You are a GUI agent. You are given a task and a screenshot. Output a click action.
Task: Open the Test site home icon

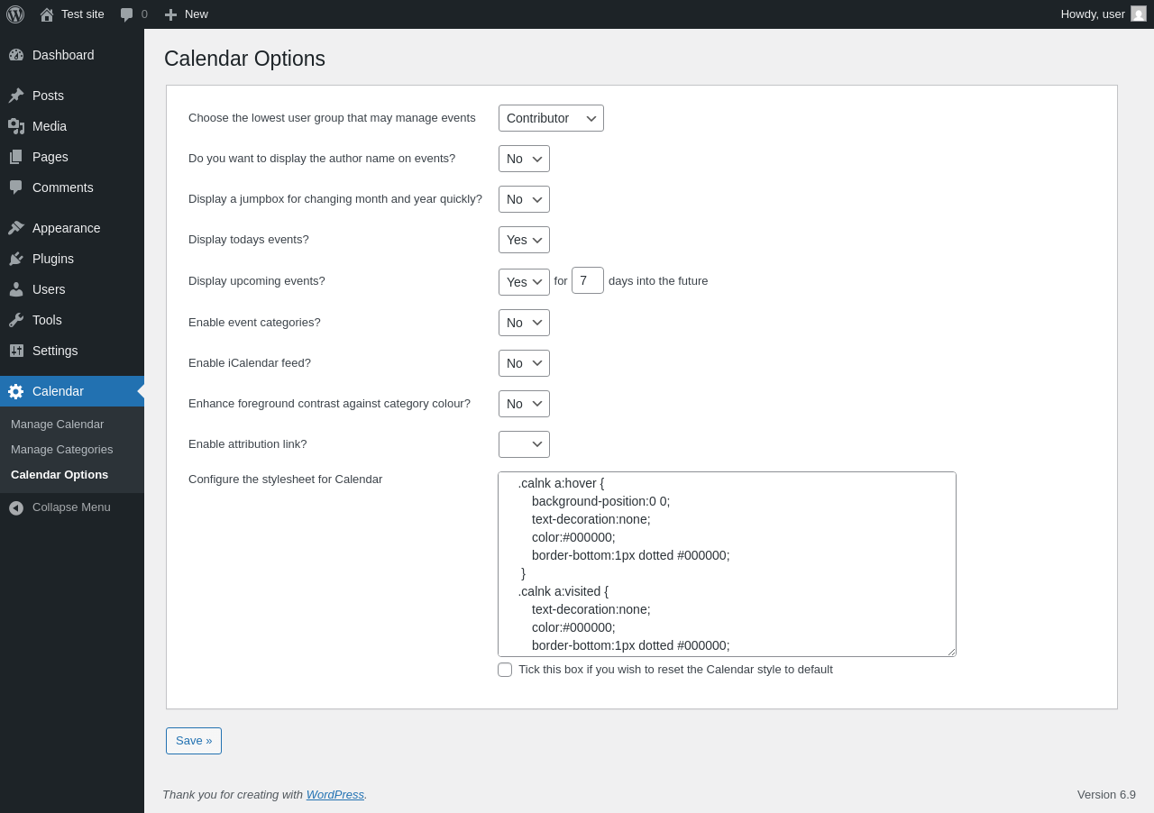click(x=47, y=14)
